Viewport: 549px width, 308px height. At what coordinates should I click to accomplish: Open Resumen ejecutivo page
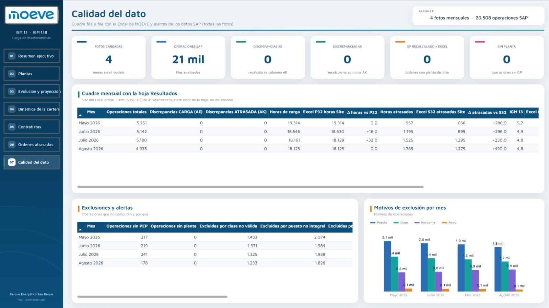(32, 56)
